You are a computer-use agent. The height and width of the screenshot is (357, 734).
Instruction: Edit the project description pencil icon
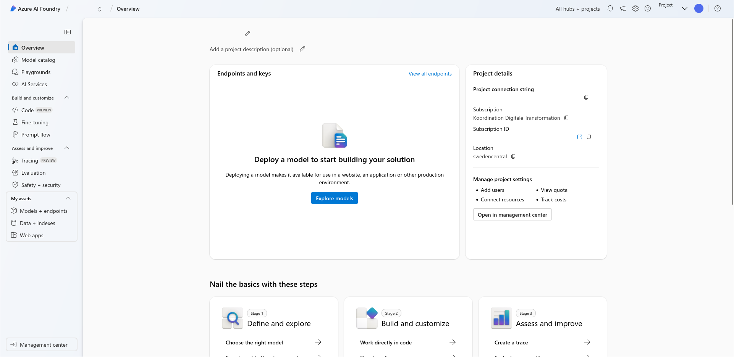tap(302, 49)
